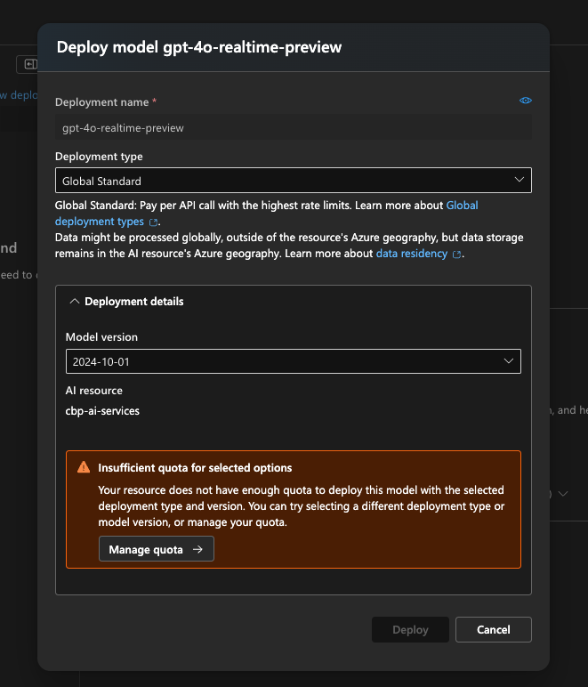Screen dimensions: 588x687
Task: Click the background chevron behind dialog's right edge
Action: pyautogui.click(x=563, y=494)
